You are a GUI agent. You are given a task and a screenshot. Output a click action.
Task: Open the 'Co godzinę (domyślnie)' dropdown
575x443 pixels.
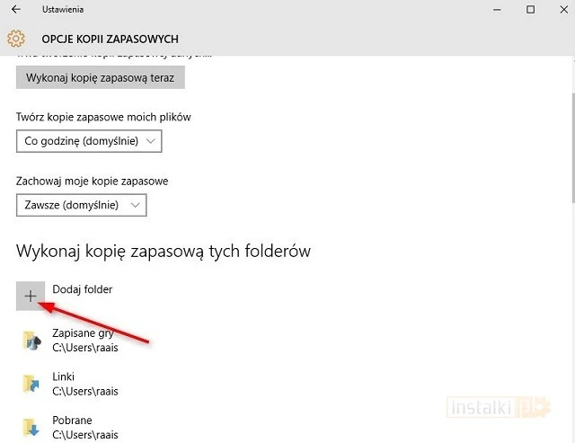click(89, 141)
